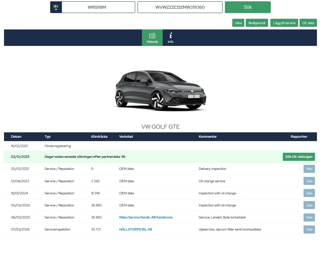Click the Kommentar column header
This screenshot has height=262, width=330.
coord(208,136)
